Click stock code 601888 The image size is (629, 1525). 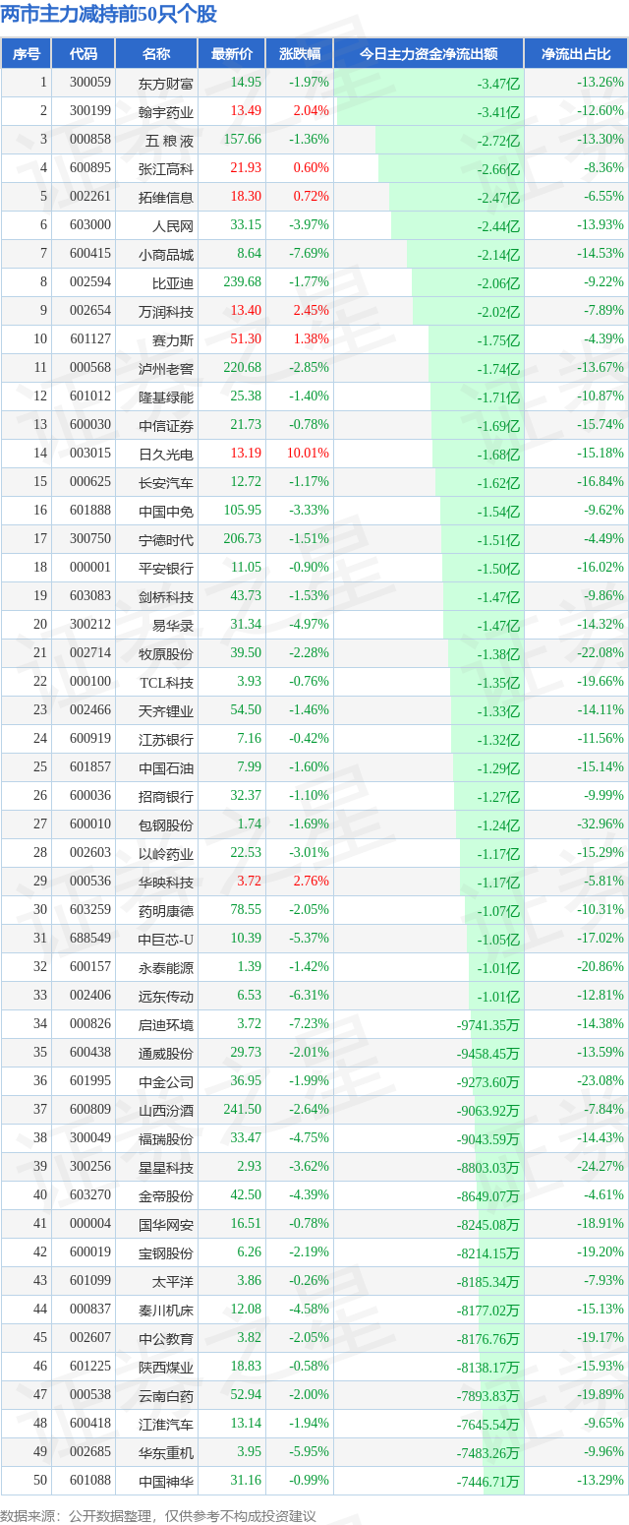point(90,511)
